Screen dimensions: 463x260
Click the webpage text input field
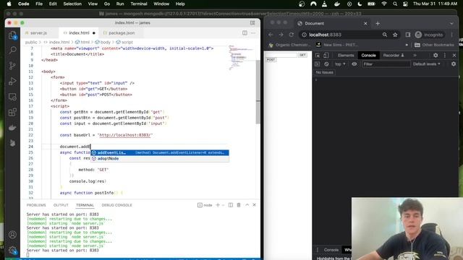[281, 55]
